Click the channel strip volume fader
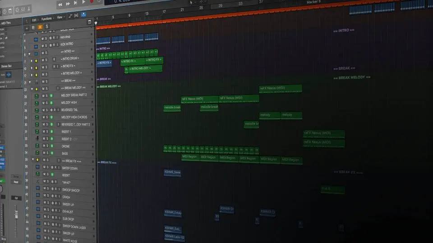433x243 pixels. pyautogui.click(x=17, y=215)
